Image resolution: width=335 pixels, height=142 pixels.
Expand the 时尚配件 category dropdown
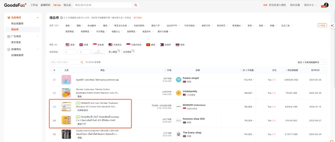pos(93,26)
